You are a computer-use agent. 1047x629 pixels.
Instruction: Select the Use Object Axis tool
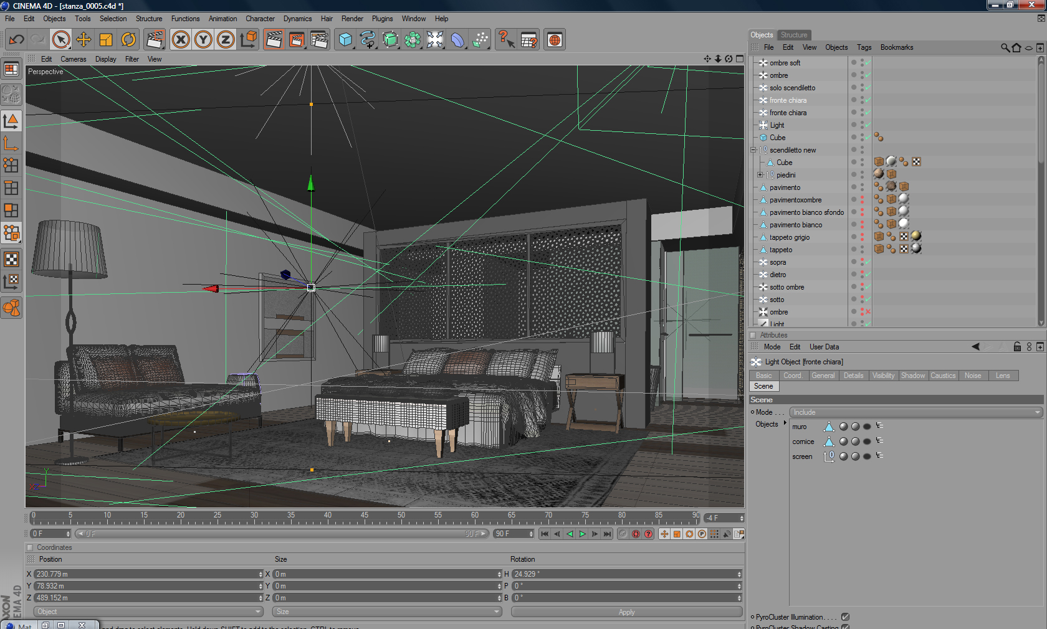click(11, 143)
